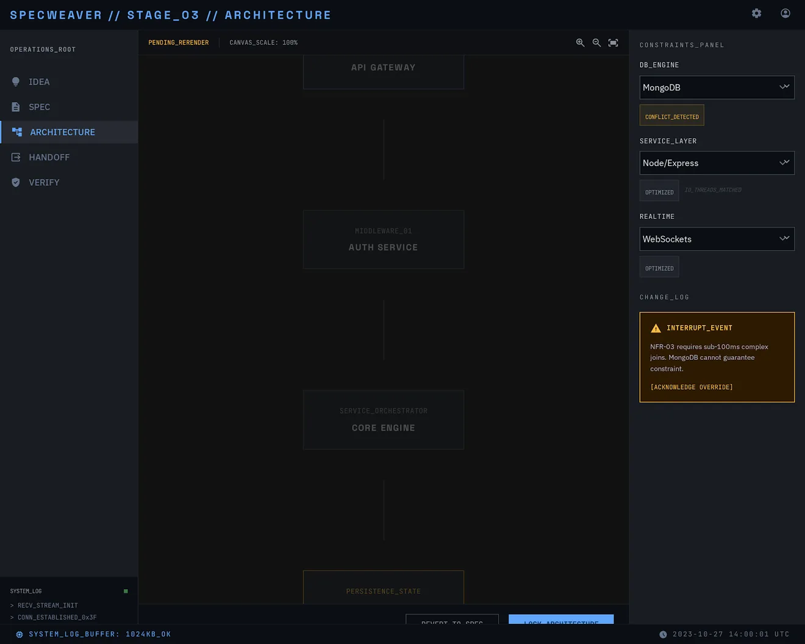Go to the IDEA stage
805x644 pixels.
pos(69,82)
